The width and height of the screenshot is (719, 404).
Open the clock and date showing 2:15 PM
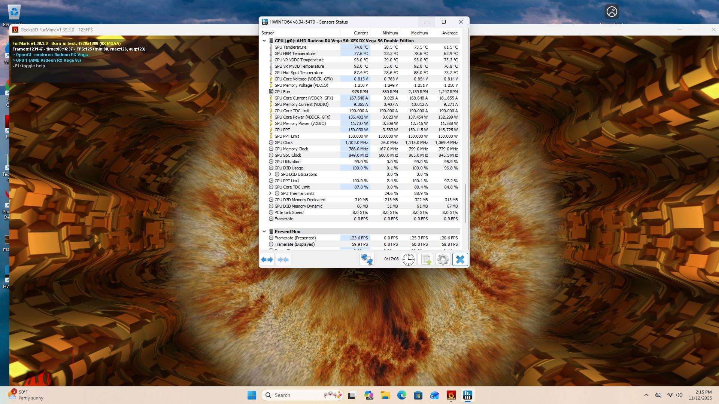coord(700,395)
